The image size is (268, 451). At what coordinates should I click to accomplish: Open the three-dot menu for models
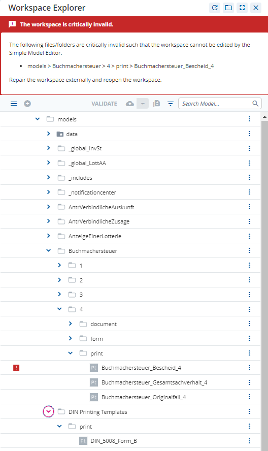(x=249, y=119)
